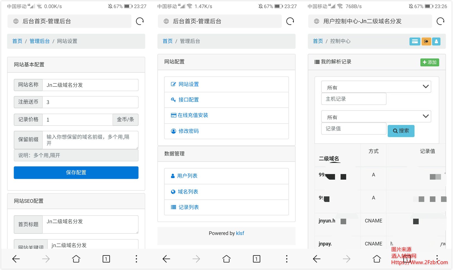Click 首页 breadcrumb on the 网站设置 screen

coord(17,41)
